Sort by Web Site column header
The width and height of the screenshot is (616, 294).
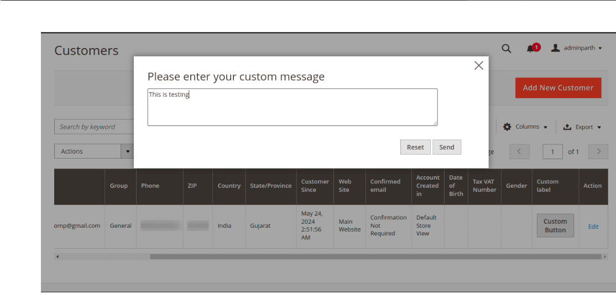coord(349,186)
